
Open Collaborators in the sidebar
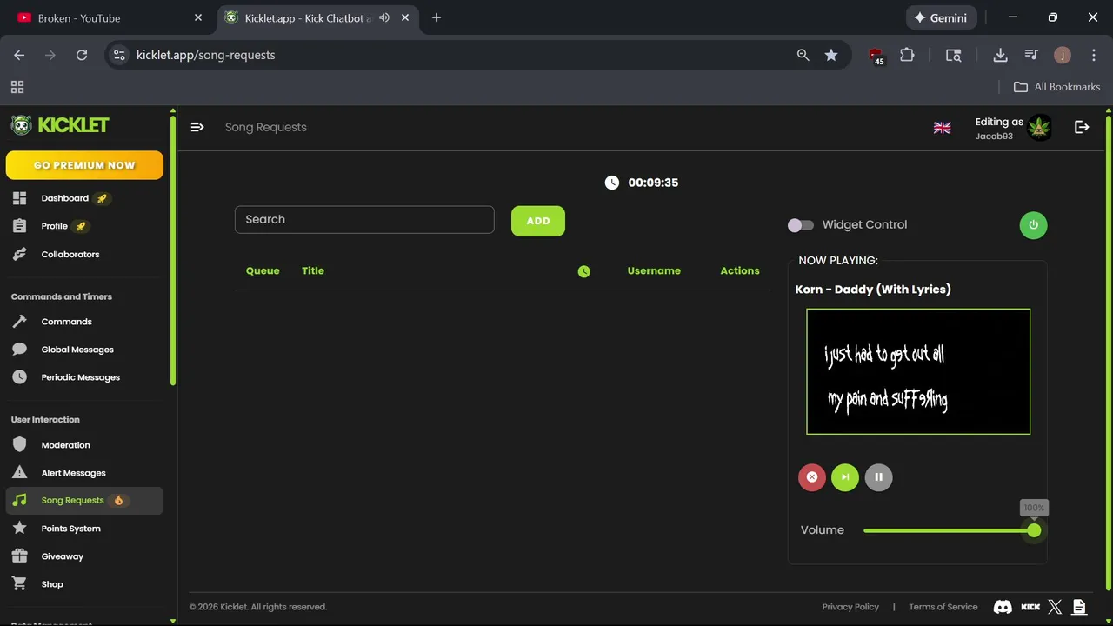tap(70, 255)
